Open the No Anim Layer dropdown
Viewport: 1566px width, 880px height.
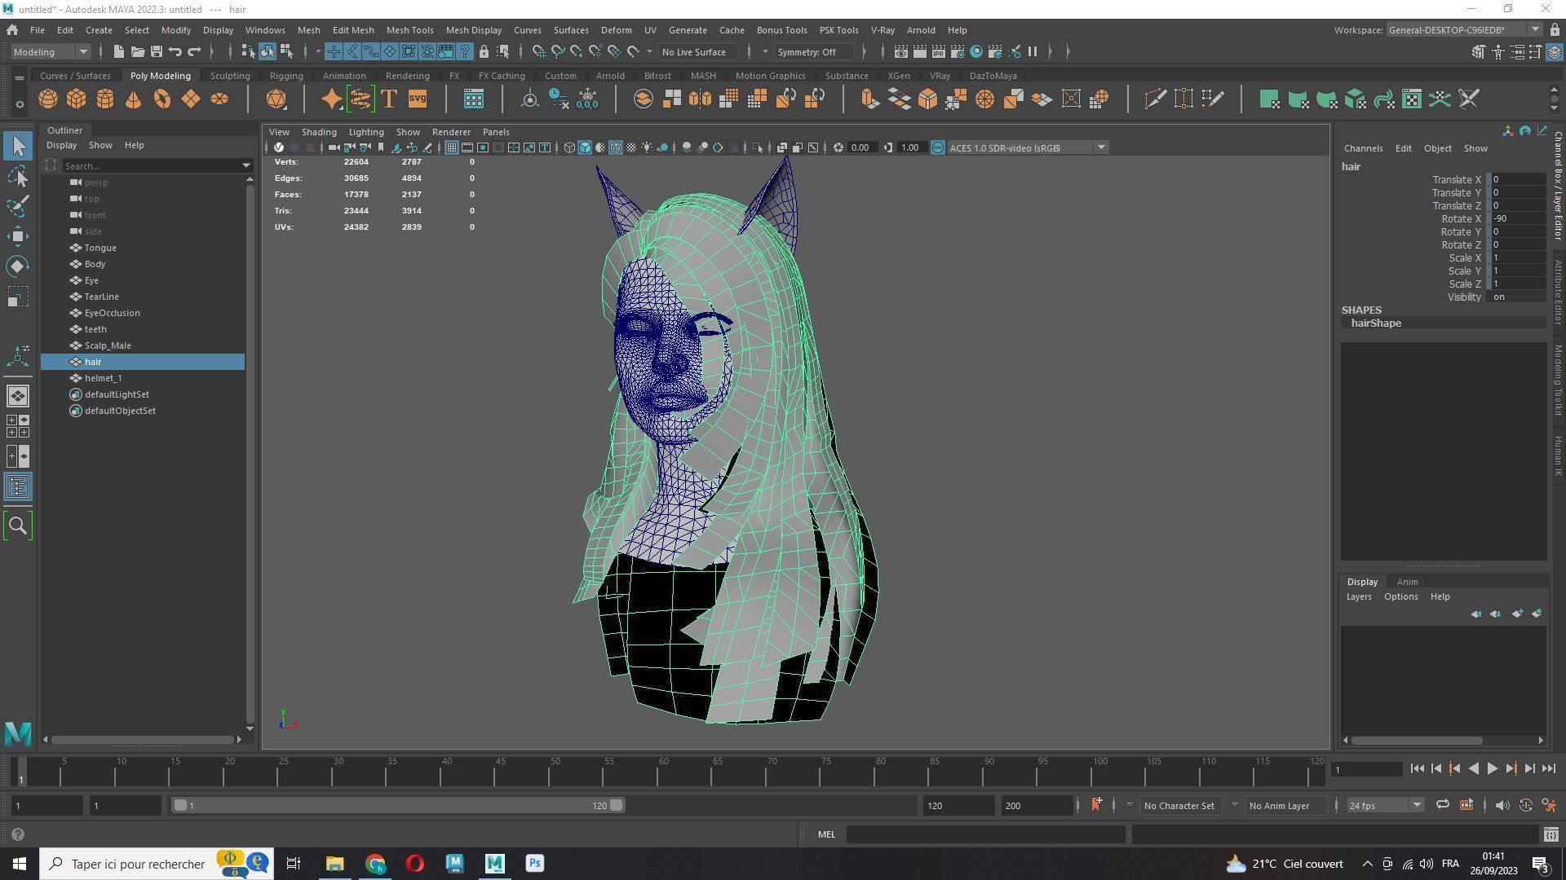click(1285, 805)
